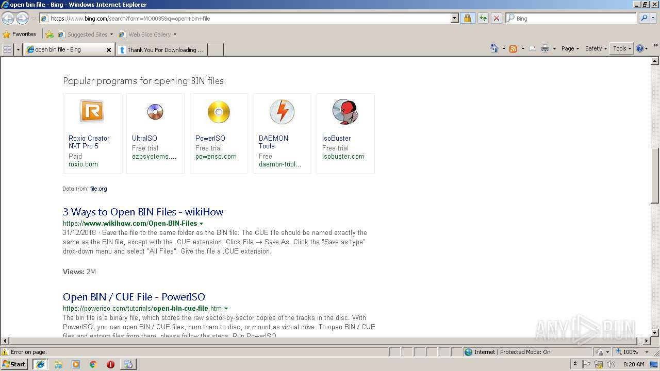
Task: Click the Add to Favorites Bar icon
Action: [x=49, y=35]
